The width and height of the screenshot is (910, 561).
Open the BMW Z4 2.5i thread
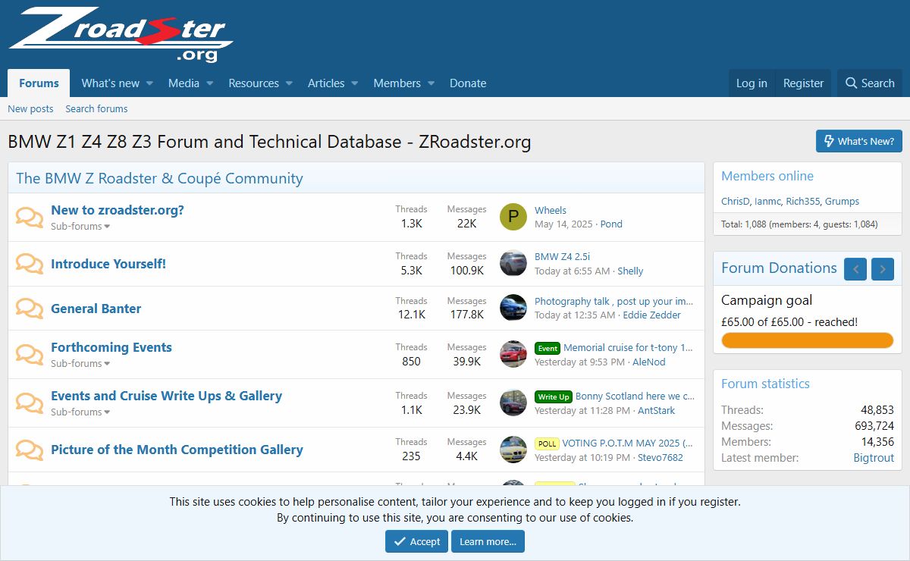click(562, 256)
